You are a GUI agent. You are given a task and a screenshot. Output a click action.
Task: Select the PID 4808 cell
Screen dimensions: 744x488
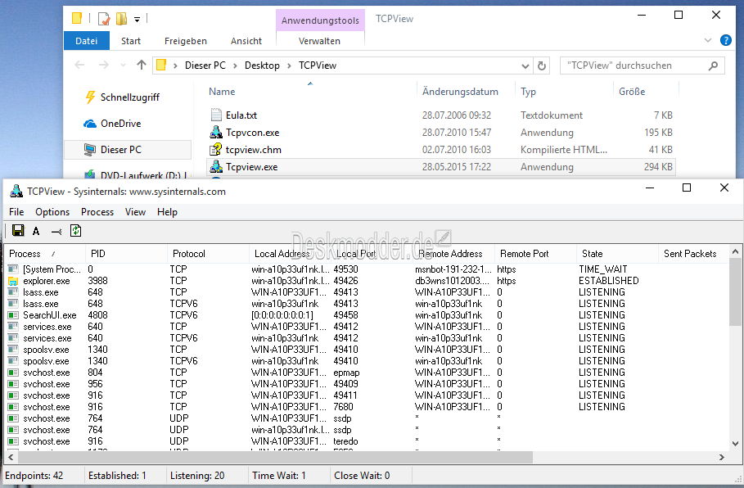97,314
